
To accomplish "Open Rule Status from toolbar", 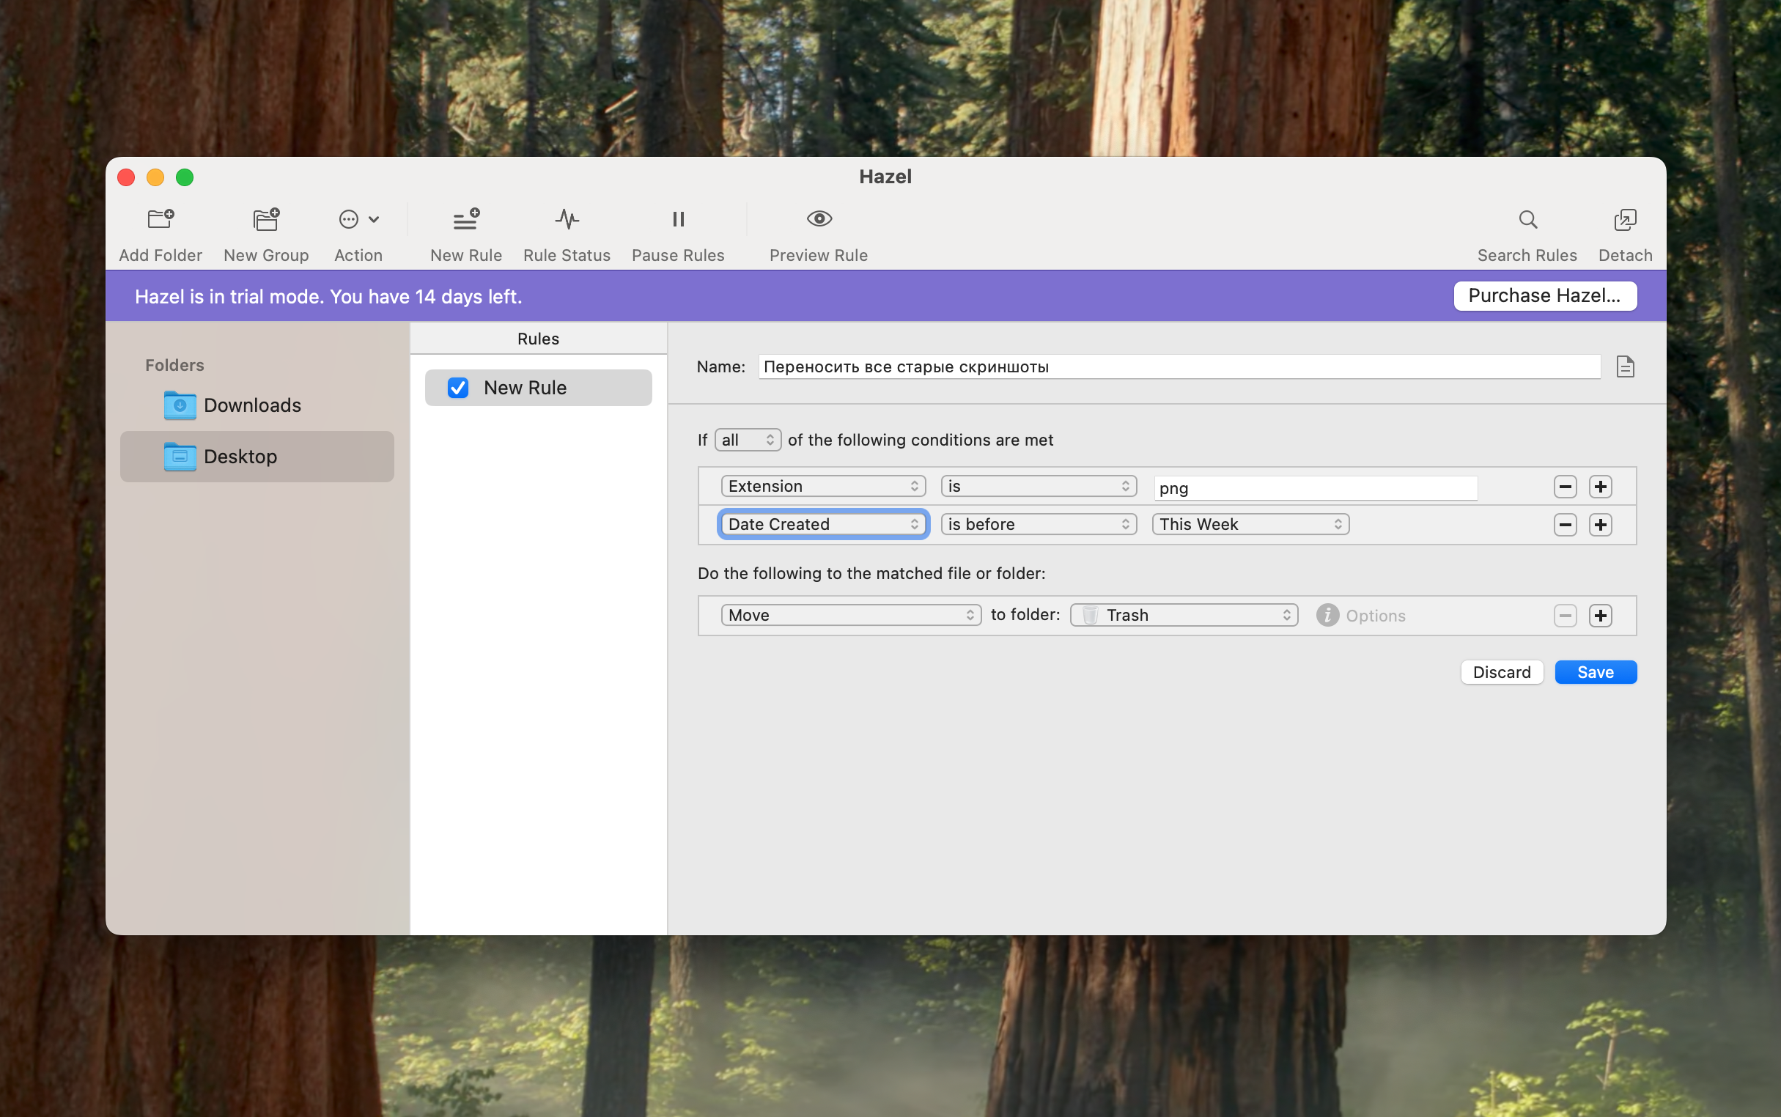I will point(567,218).
